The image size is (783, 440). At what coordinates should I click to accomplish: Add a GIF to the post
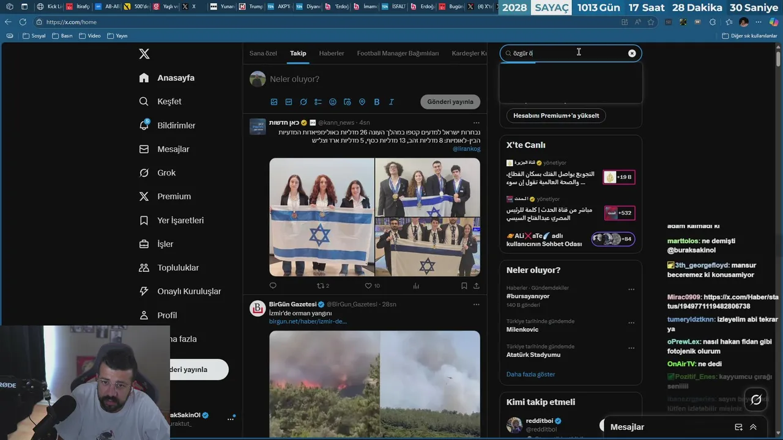[x=289, y=102]
